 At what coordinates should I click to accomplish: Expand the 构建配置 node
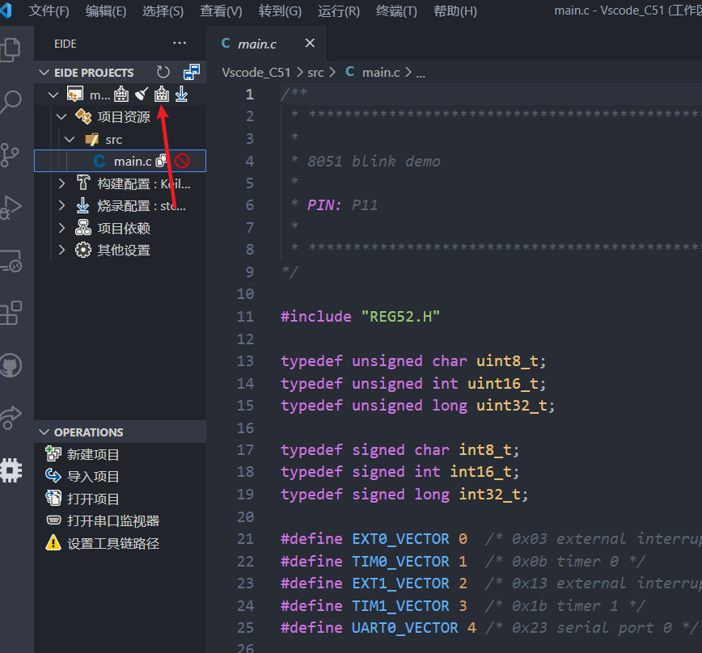(61, 183)
